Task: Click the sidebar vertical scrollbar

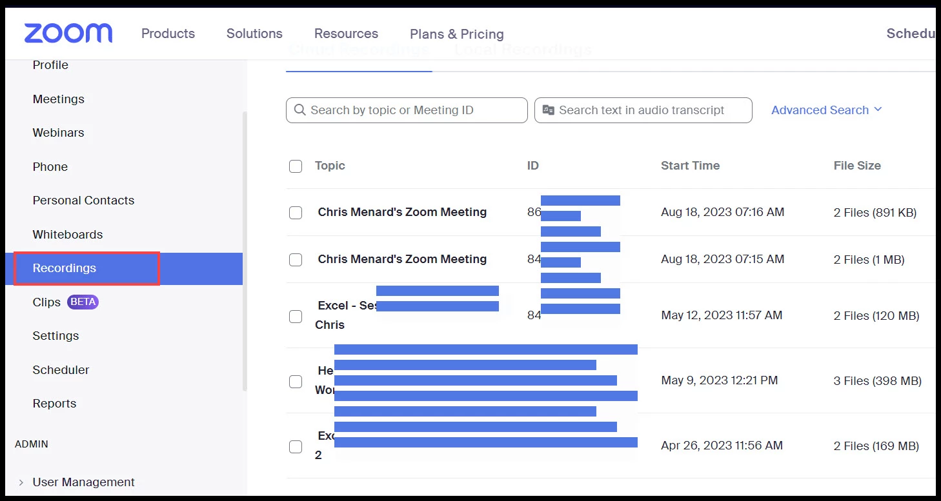Action: pos(245,251)
